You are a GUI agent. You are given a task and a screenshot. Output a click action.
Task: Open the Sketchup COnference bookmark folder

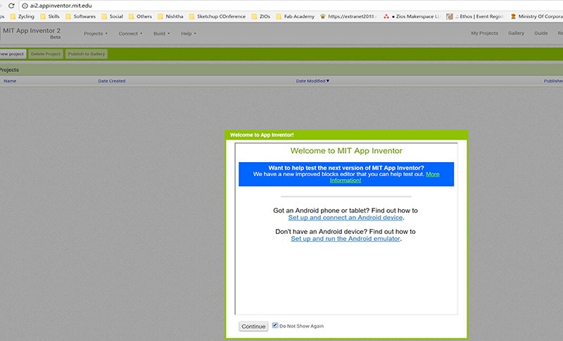click(x=217, y=16)
